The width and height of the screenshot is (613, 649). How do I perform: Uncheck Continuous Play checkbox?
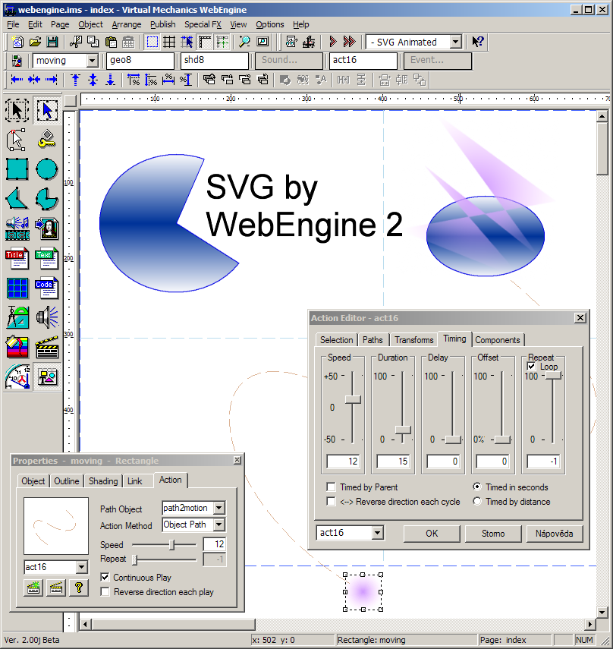click(x=105, y=577)
